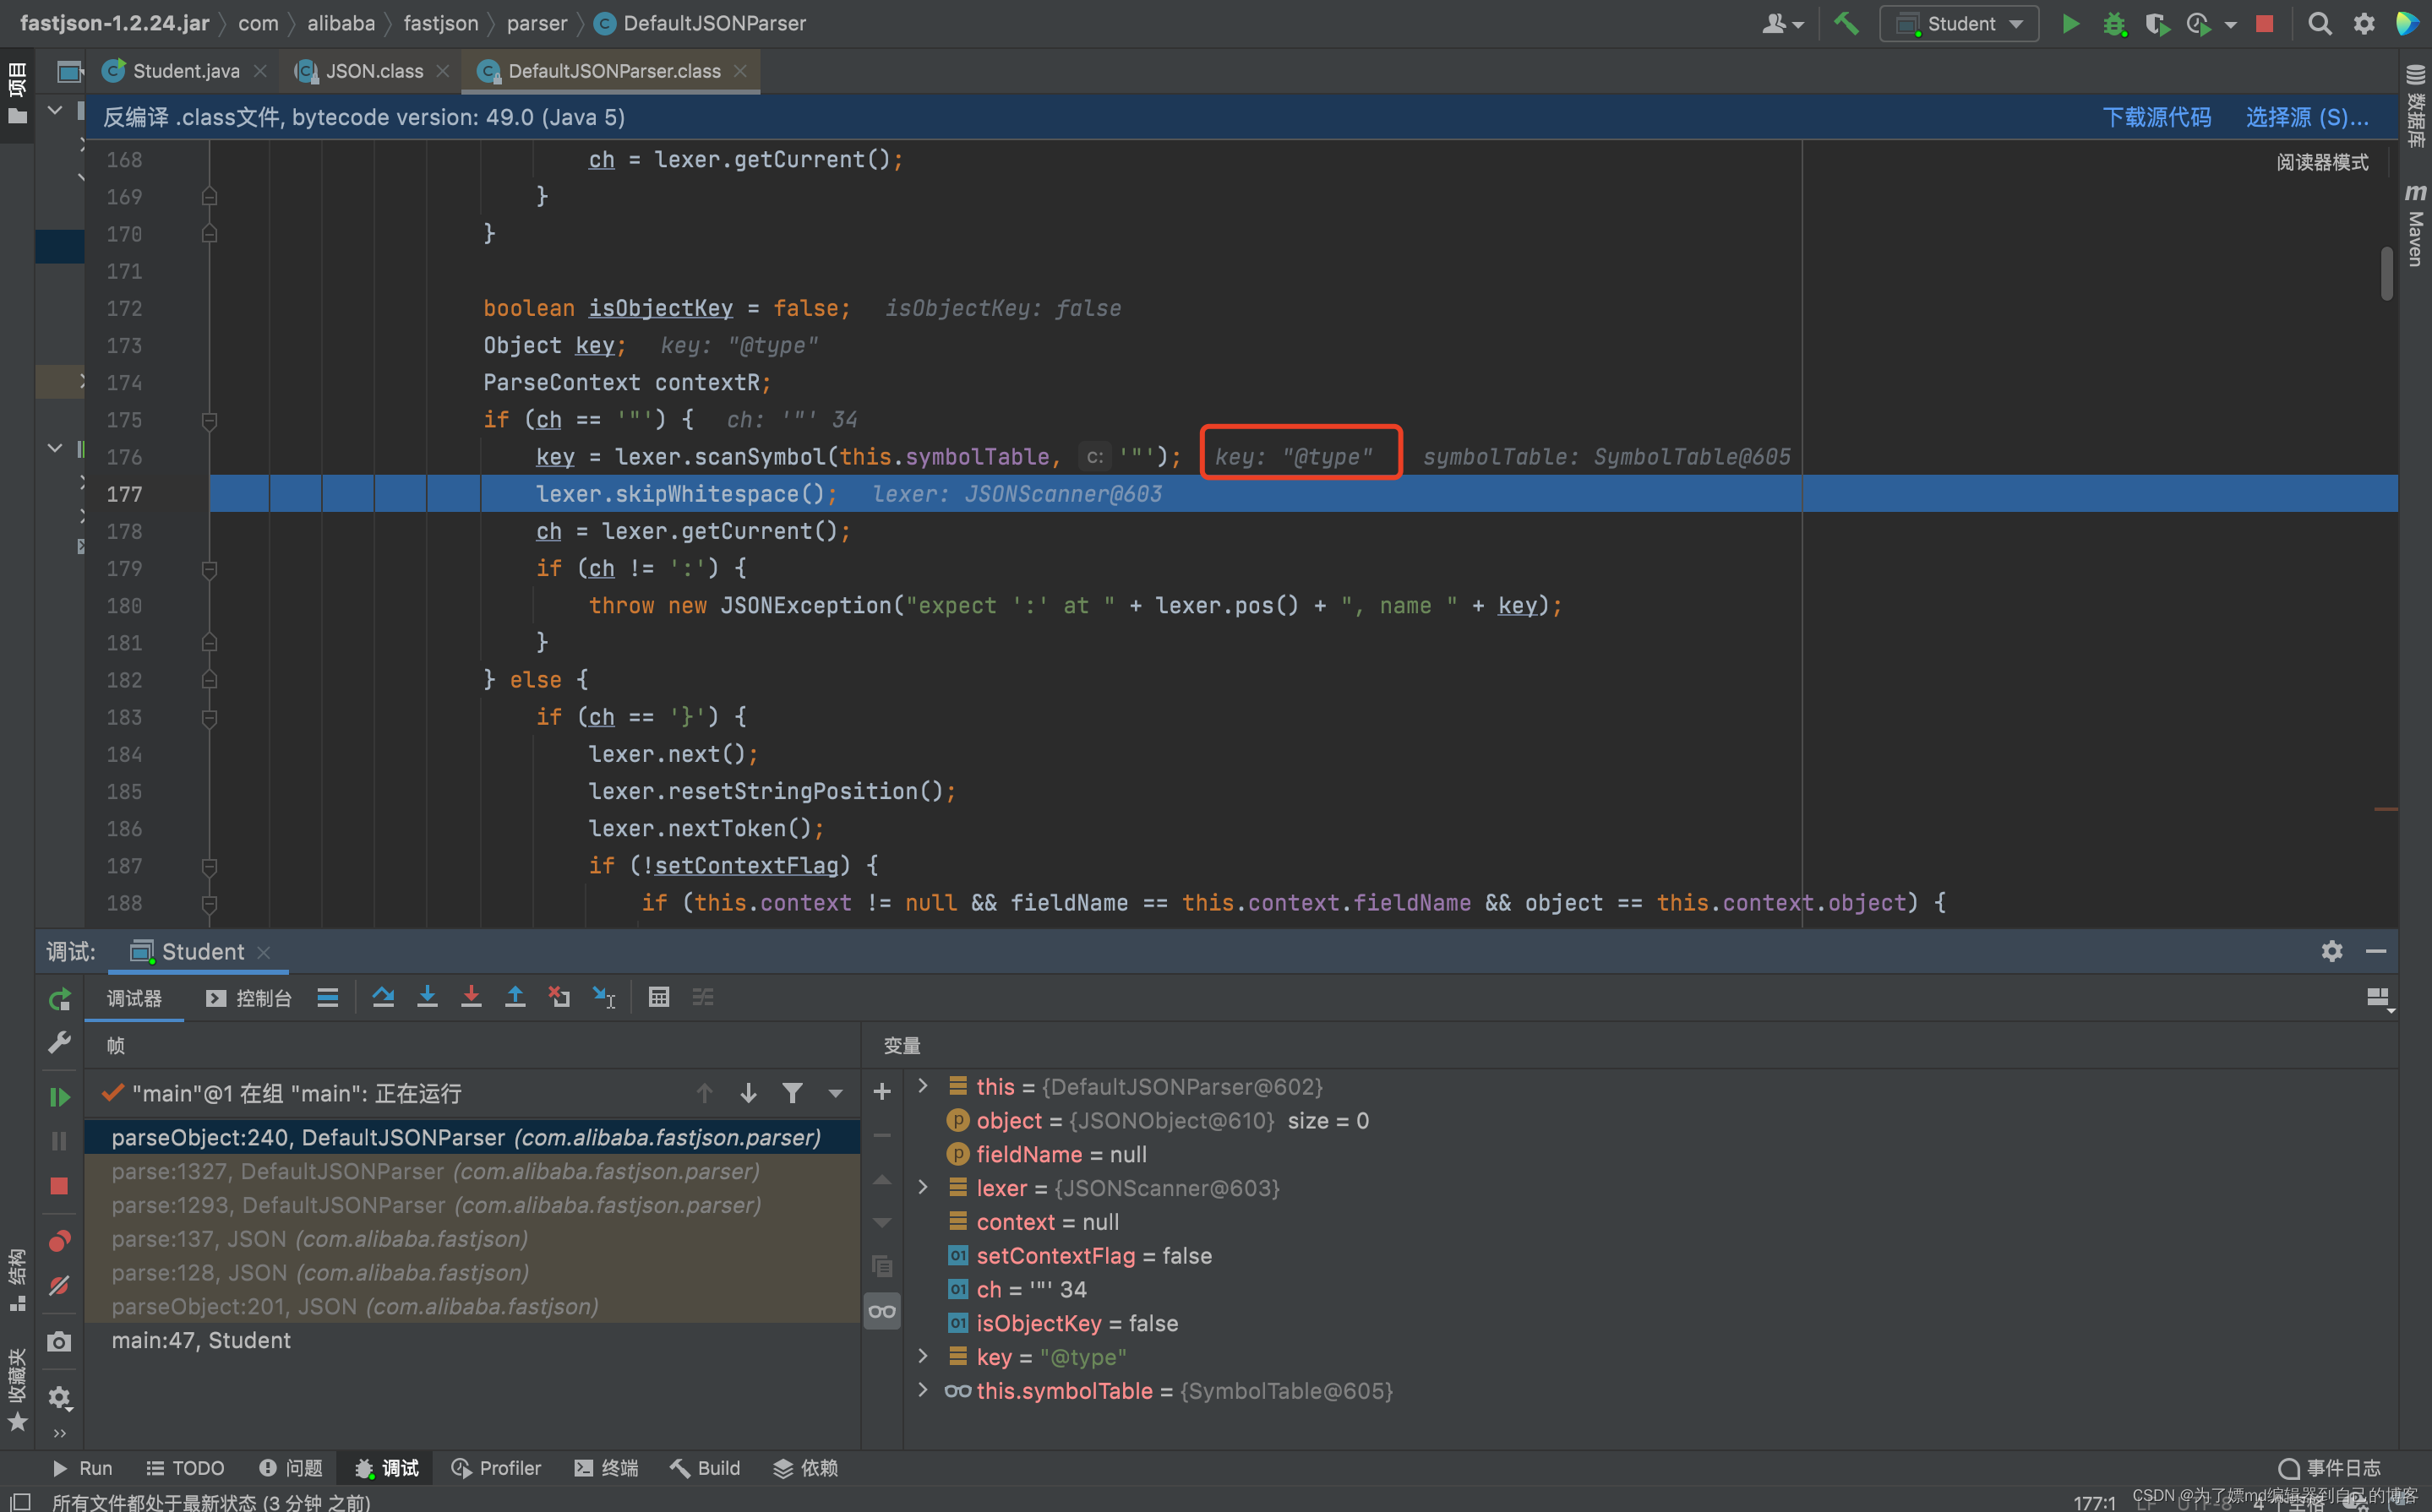Click the Drop Frame icon

click(x=559, y=997)
